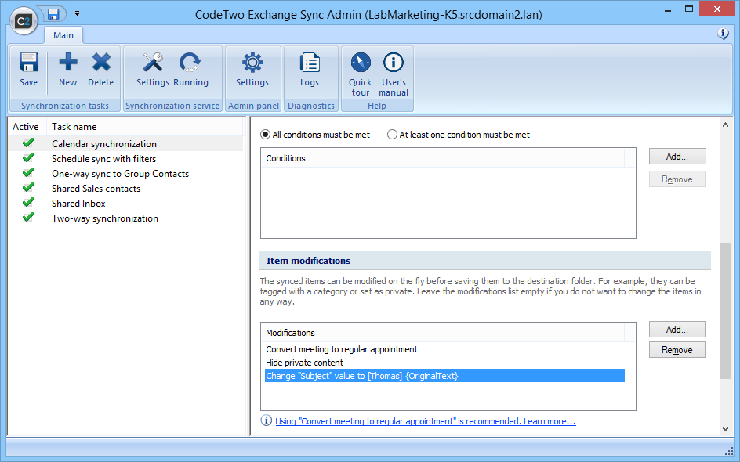Click the scroll down arrow in right panel
The image size is (740, 462).
click(x=725, y=428)
